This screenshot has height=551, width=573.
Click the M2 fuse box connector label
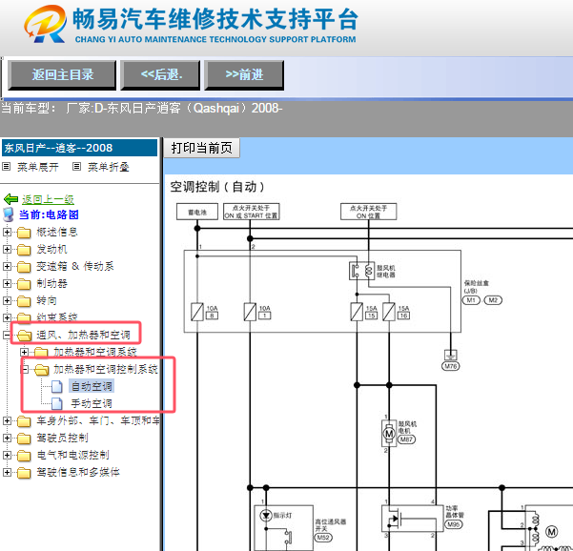[x=493, y=300]
